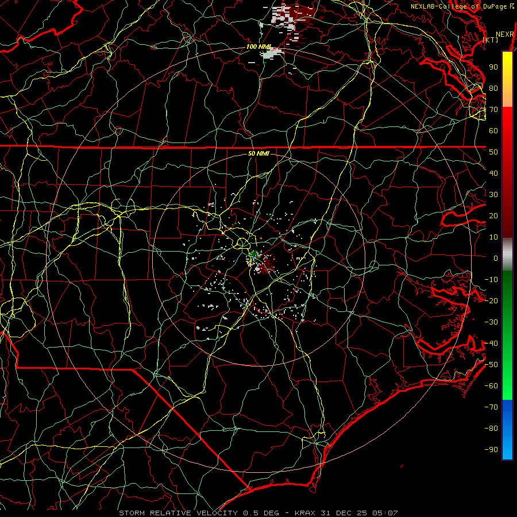The width and height of the screenshot is (517, 517).
Task: Click the 70 value on the velocity scale
Action: pyautogui.click(x=493, y=110)
